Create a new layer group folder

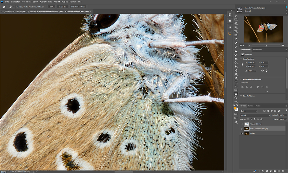275,171
